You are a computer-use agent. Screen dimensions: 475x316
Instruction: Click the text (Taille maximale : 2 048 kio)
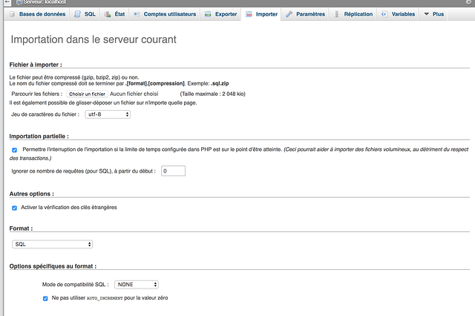213,94
